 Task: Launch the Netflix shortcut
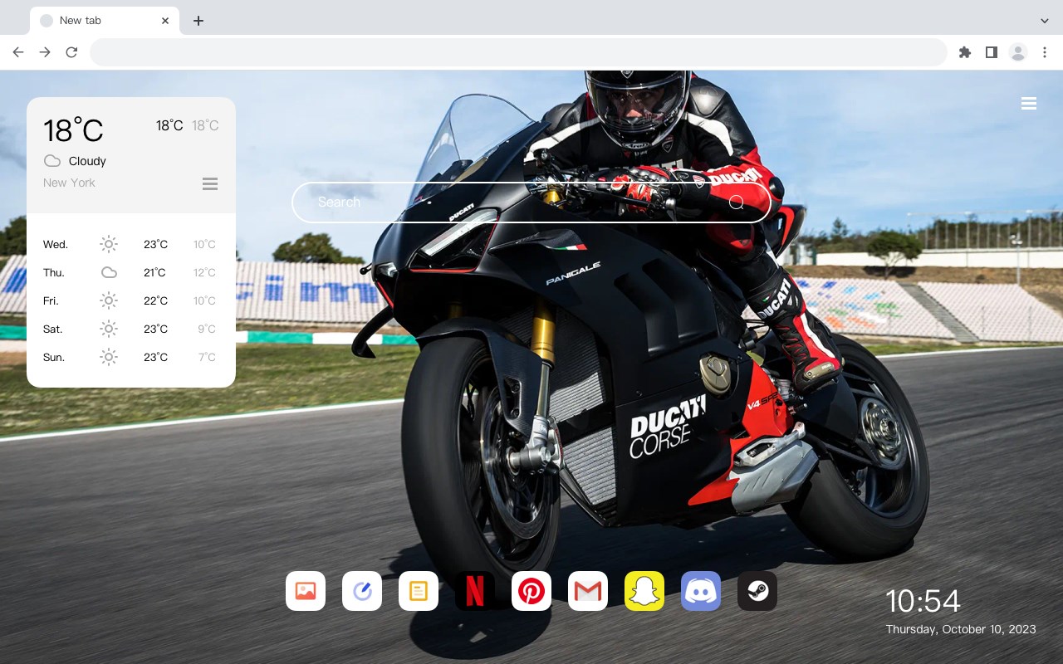(475, 591)
